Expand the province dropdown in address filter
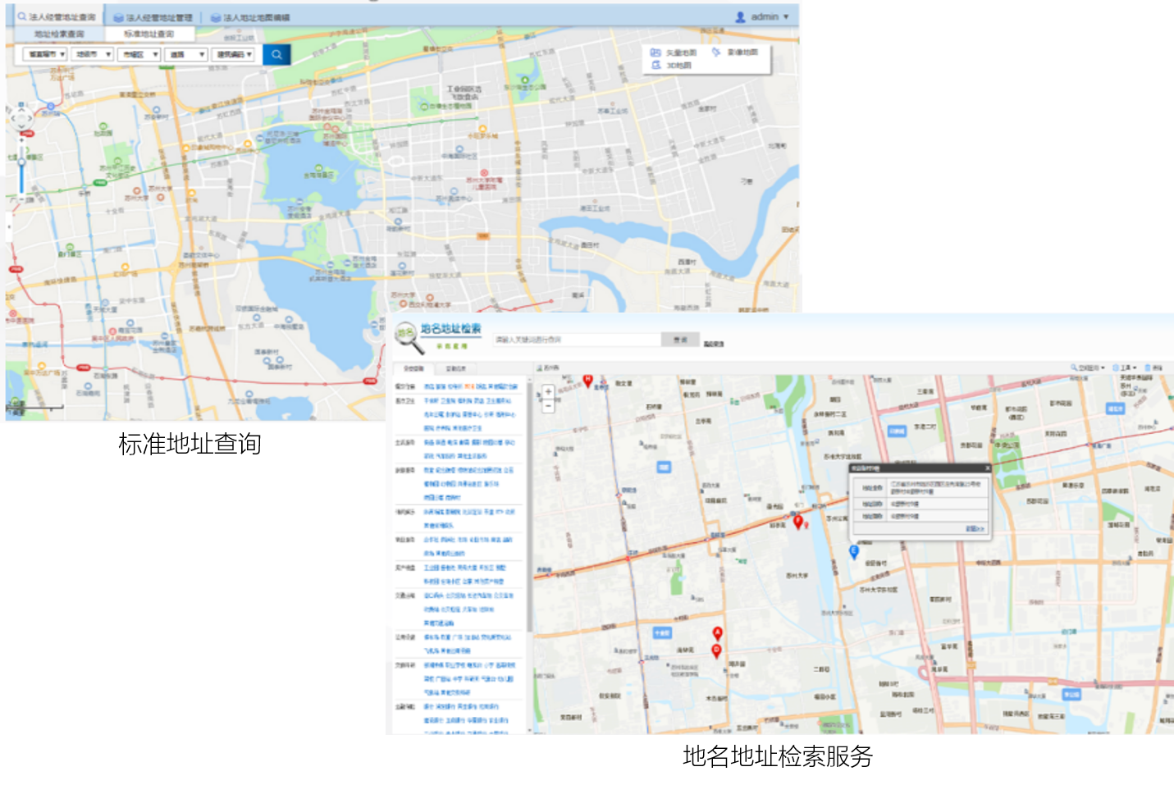The width and height of the screenshot is (1174, 785). (x=44, y=54)
